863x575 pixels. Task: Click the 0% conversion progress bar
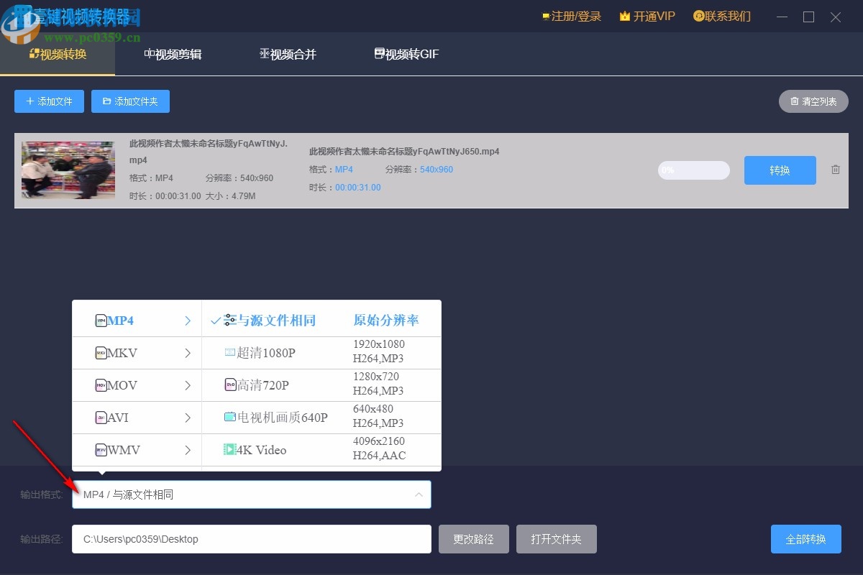point(693,170)
